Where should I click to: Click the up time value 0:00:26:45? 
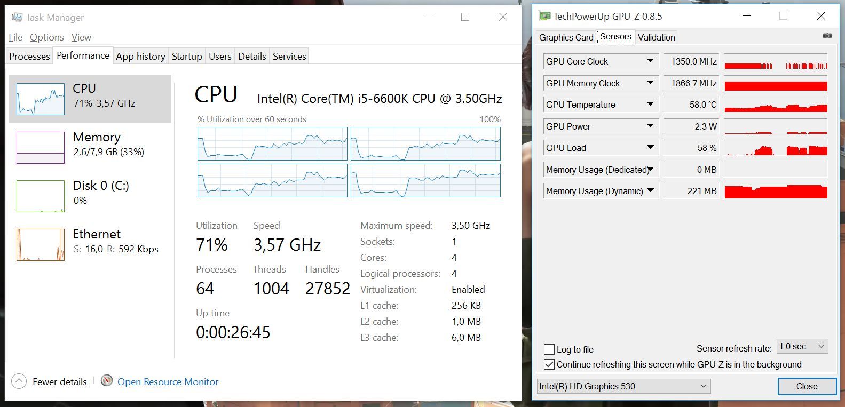coord(233,332)
